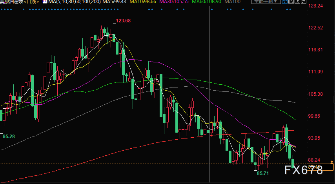Click the 116.81 price axis label
This screenshot has height=184, width=335.
pyautogui.click(x=315, y=50)
